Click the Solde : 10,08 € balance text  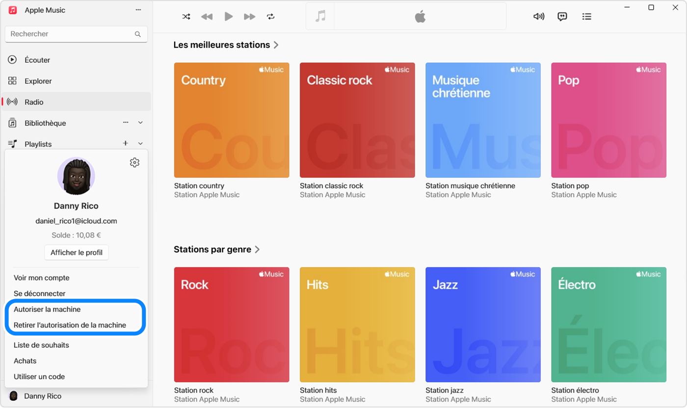point(76,235)
